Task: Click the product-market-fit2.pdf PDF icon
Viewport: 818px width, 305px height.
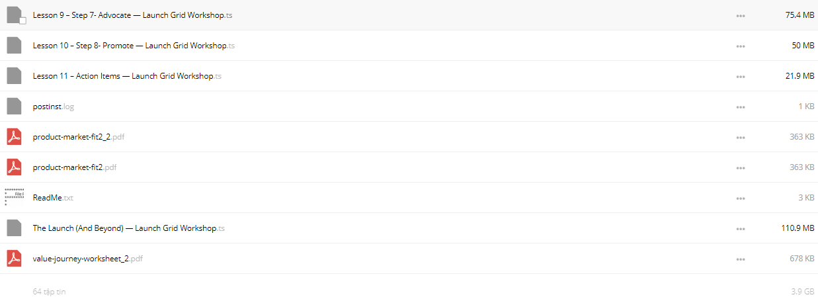Action: (x=15, y=167)
